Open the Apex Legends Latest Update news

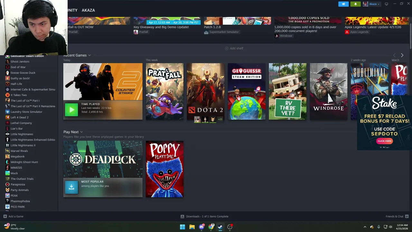click(x=373, y=27)
